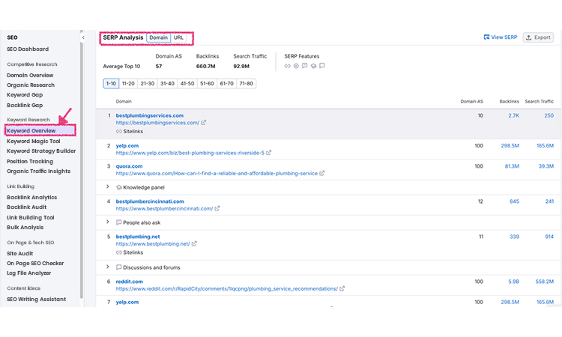Click the third SERP Features icon

[305, 66]
